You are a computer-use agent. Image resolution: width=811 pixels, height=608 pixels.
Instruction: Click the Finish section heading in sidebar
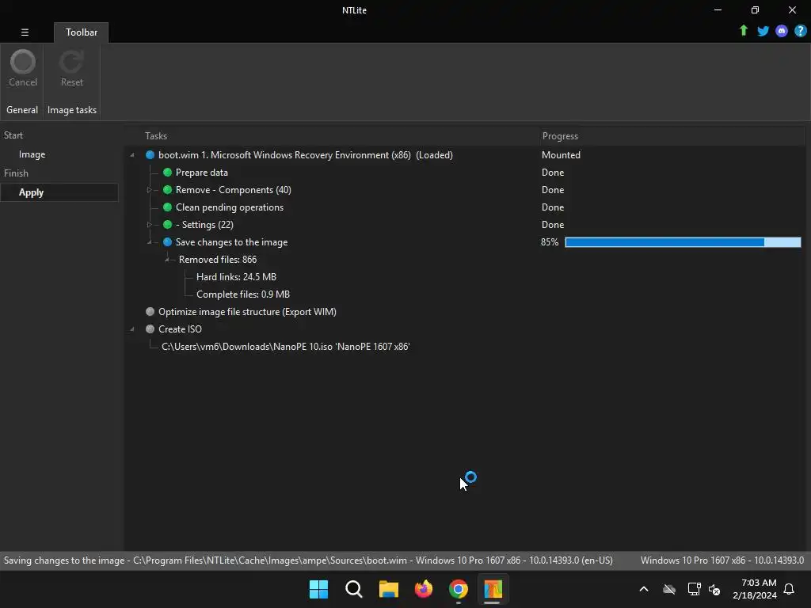(x=16, y=173)
